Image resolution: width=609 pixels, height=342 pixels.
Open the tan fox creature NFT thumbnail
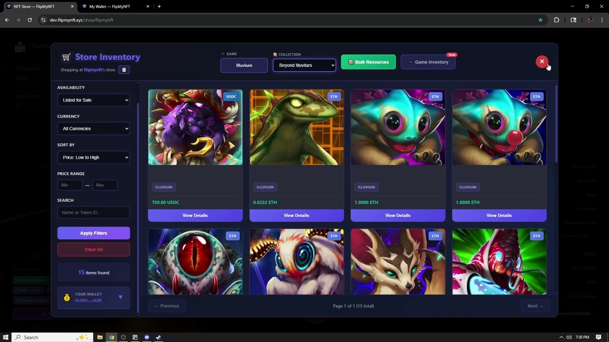398,262
